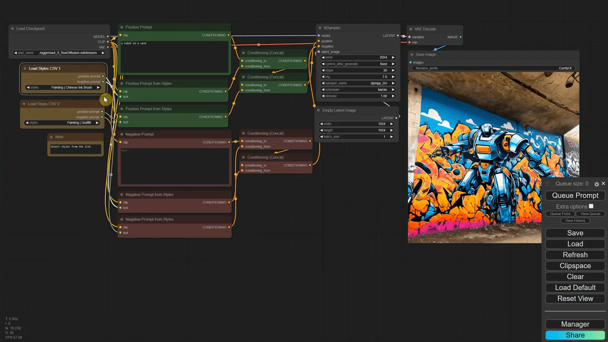The image size is (608, 342).
Task: Click the Empty Latent Image collapse dot
Action: (x=318, y=110)
